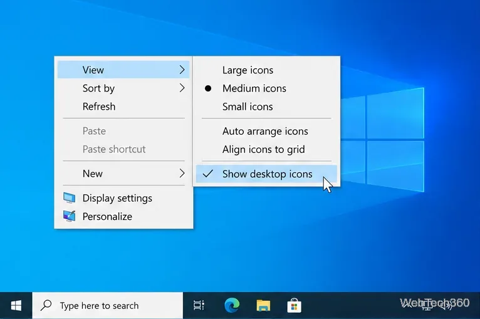
Task: Open Microsoft Store from the taskbar
Action: (294, 305)
